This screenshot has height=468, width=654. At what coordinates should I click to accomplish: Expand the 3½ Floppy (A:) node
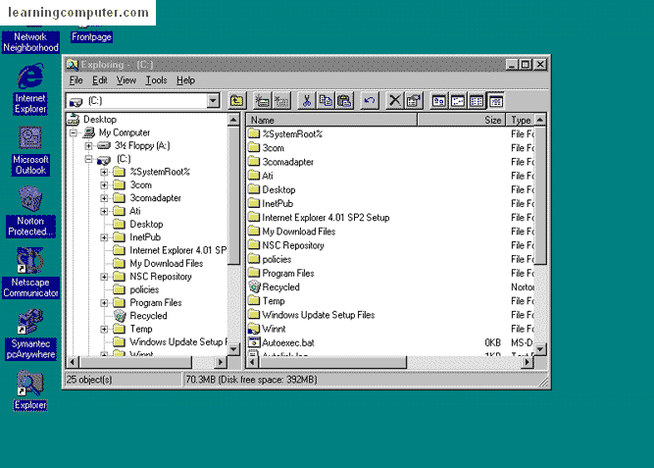click(x=88, y=146)
